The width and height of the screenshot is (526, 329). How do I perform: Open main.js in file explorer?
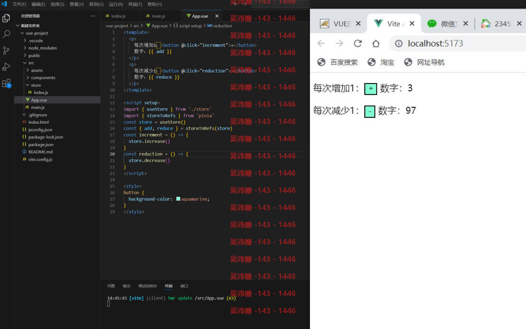tap(57, 107)
